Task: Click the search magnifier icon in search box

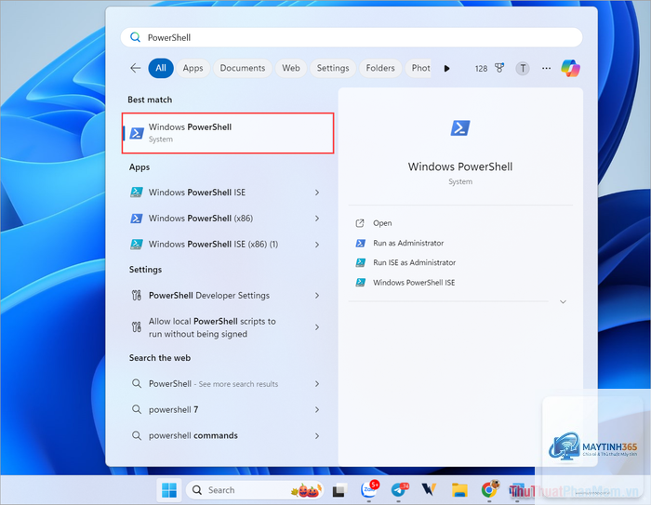Action: click(135, 37)
